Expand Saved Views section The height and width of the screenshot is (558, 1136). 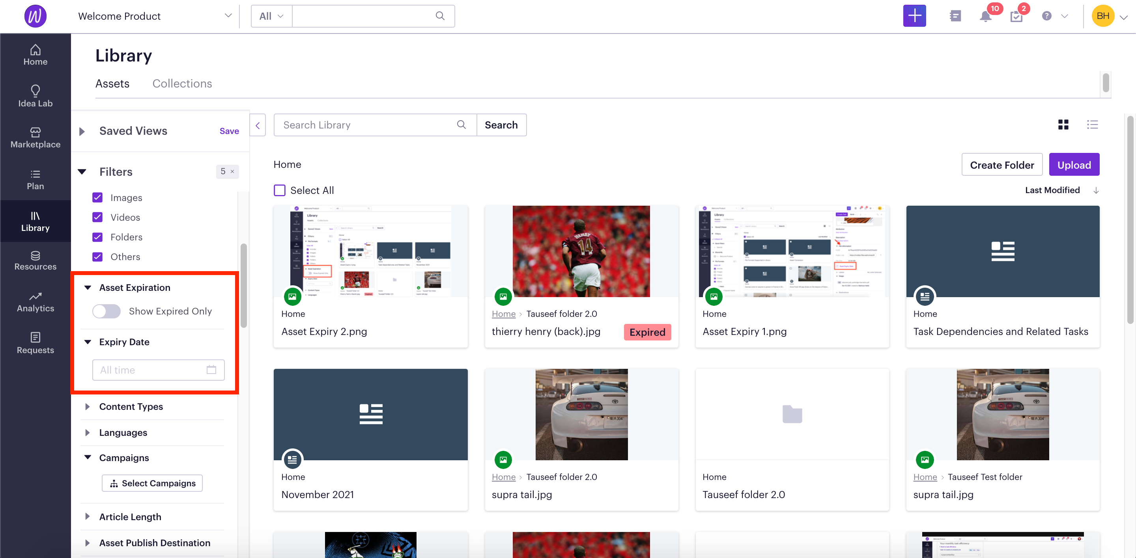pos(82,131)
